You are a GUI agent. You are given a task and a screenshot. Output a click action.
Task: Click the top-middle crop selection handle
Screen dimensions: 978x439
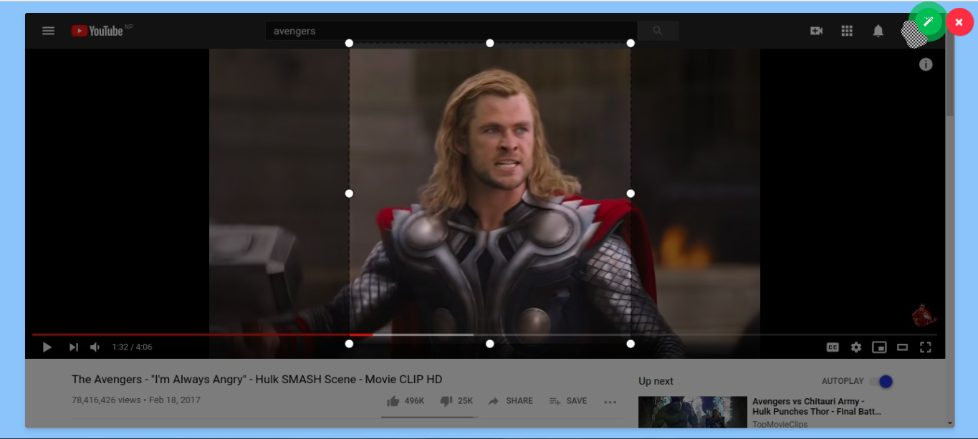pyautogui.click(x=490, y=43)
